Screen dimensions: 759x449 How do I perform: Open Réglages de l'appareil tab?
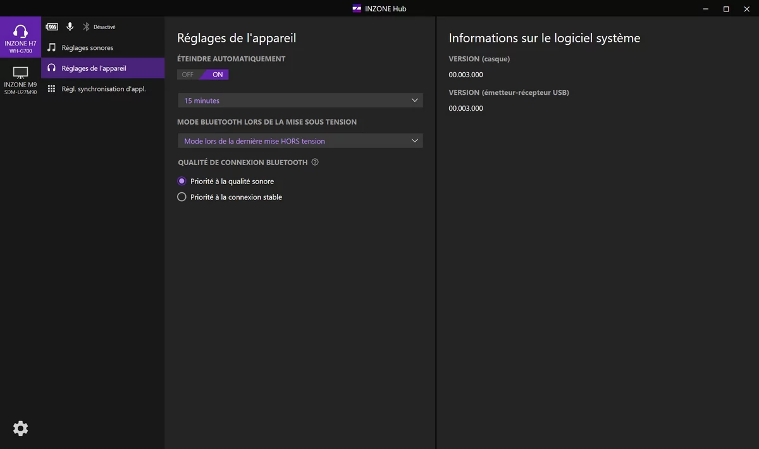point(103,68)
